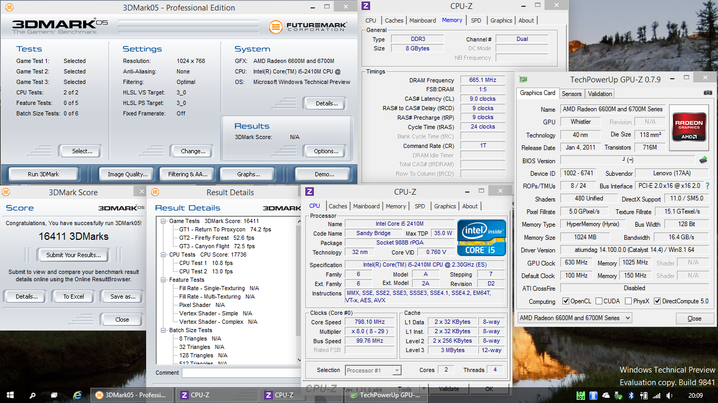Open Task View from the taskbar

click(55, 395)
